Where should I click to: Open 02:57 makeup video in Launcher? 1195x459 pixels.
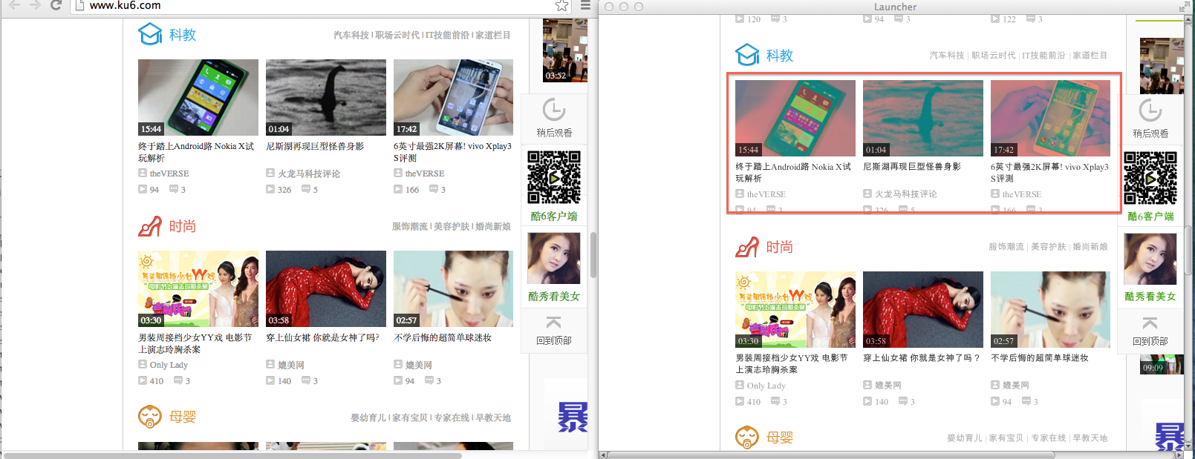(x=1050, y=309)
